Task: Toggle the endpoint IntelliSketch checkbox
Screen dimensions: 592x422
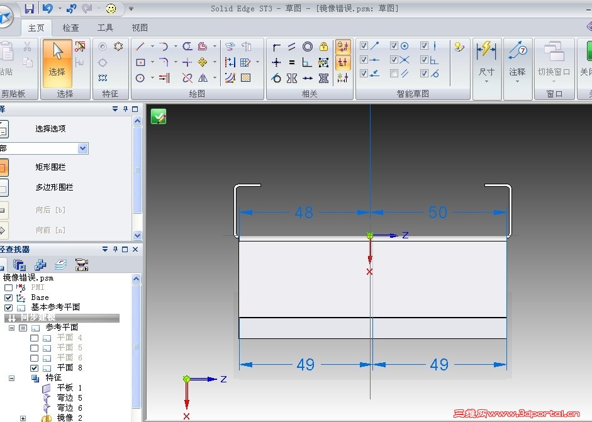Action: pos(364,46)
